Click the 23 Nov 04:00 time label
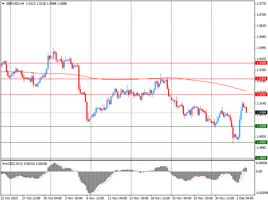 [x=182, y=198]
